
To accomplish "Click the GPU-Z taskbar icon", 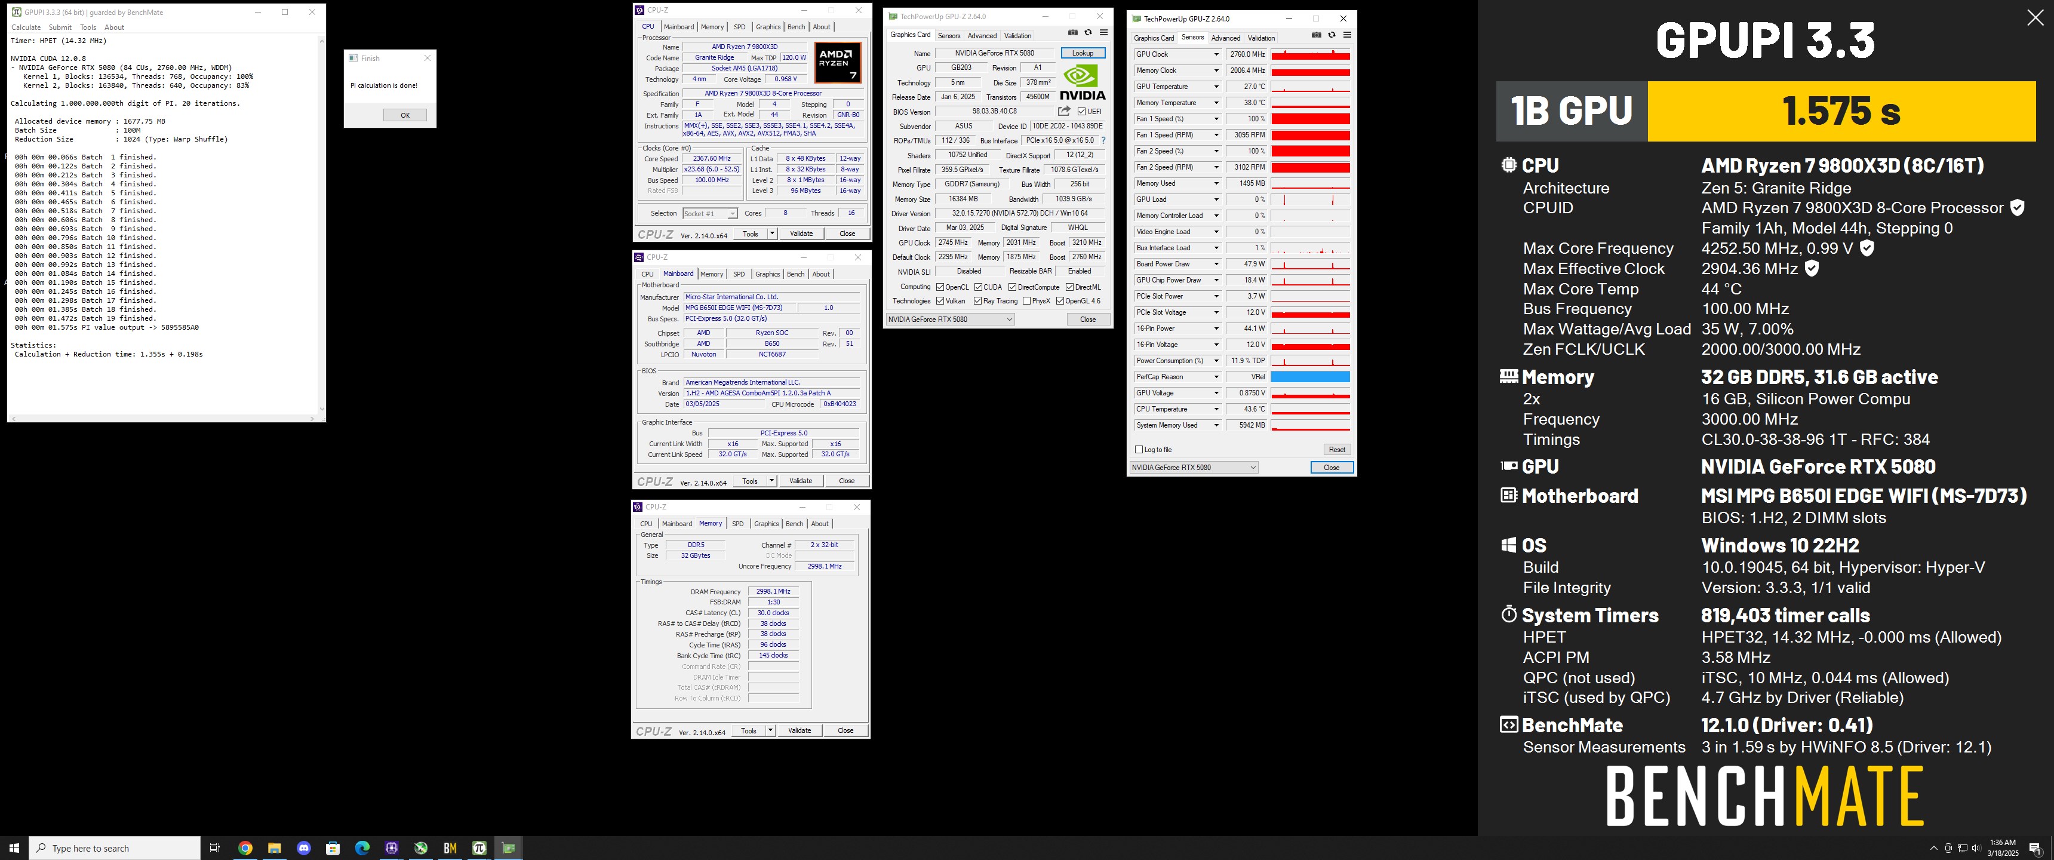I will point(509,848).
